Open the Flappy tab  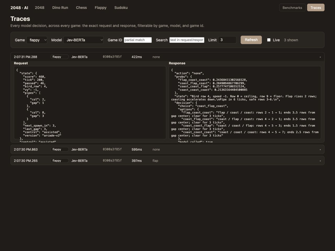tap(100, 8)
